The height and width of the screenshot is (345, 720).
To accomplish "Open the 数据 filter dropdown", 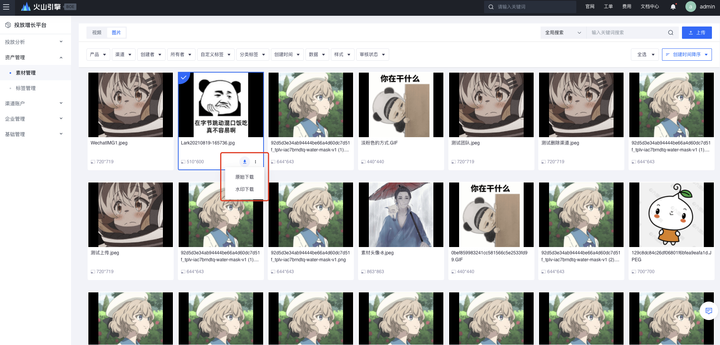I will click(x=317, y=55).
